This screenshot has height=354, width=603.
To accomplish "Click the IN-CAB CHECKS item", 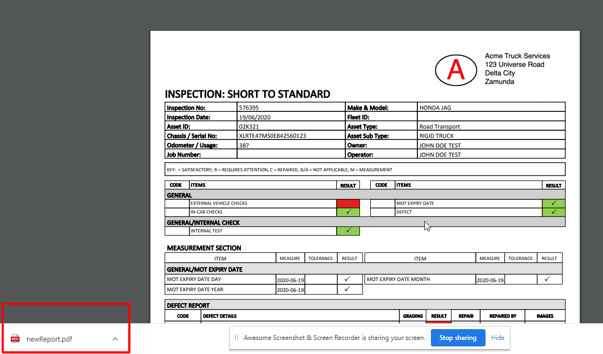I will point(206,212).
